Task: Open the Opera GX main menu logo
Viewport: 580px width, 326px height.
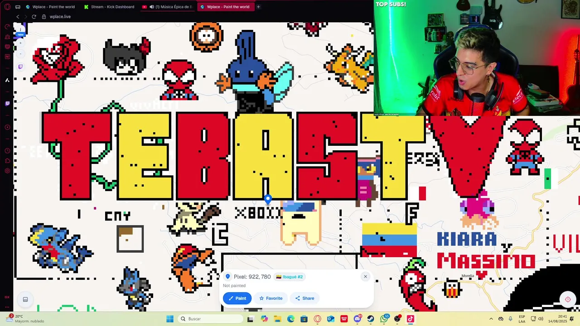Action: [x=7, y=7]
